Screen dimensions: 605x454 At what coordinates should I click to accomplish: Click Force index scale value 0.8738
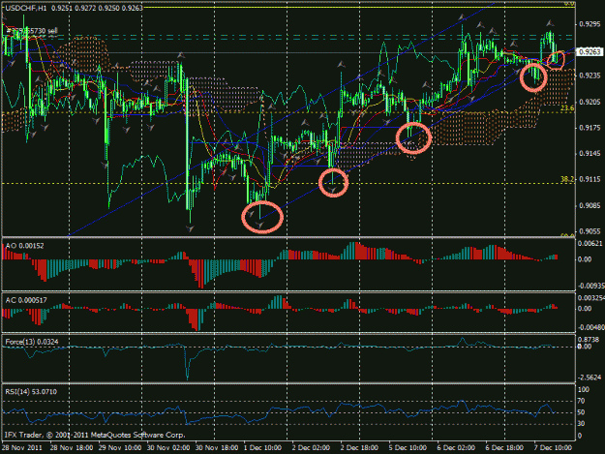coord(590,340)
